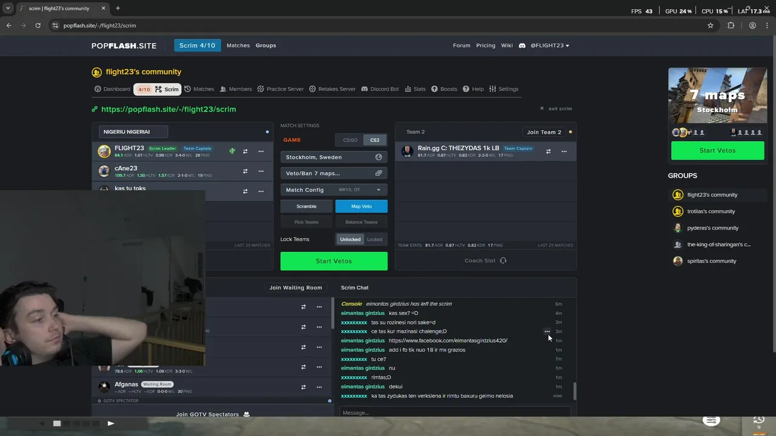Click exit scrim

(556, 108)
